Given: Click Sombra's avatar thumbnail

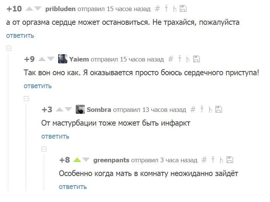Looking at the screenshot, I should click(x=80, y=110).
